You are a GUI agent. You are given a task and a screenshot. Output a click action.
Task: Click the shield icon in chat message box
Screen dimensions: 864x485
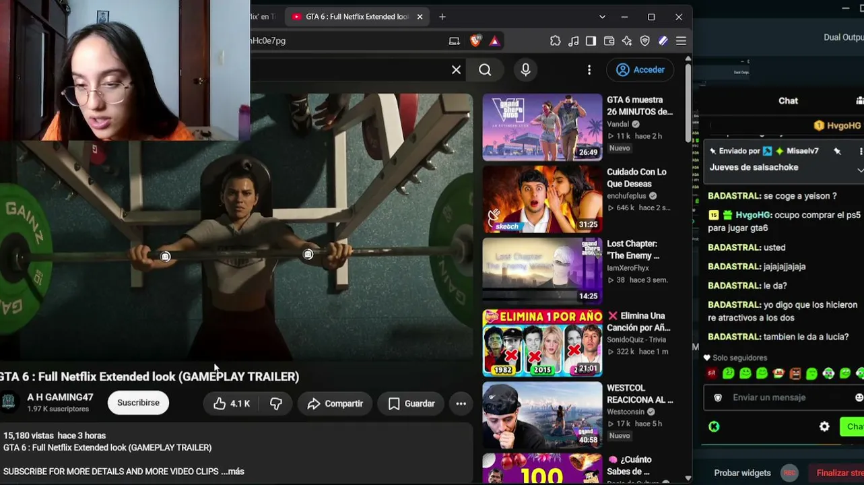point(718,397)
